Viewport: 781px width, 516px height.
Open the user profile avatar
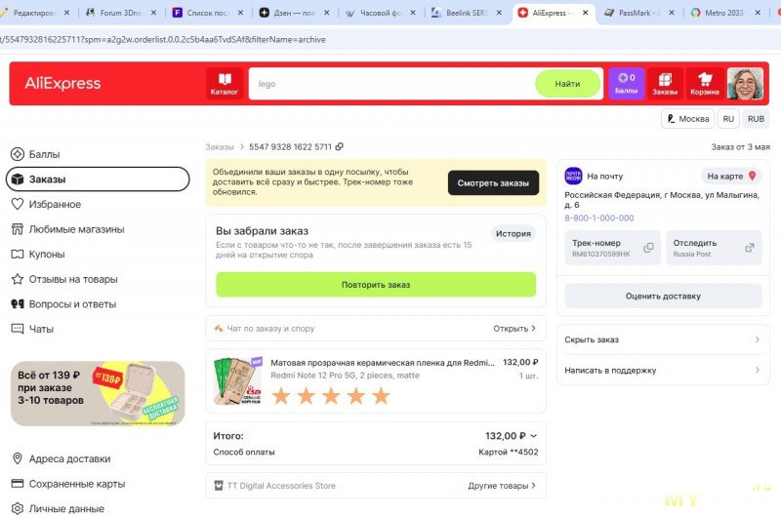click(x=745, y=84)
